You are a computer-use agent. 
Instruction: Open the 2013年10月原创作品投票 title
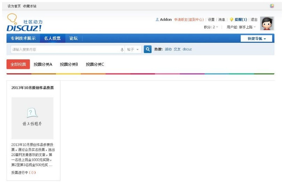click(x=33, y=88)
